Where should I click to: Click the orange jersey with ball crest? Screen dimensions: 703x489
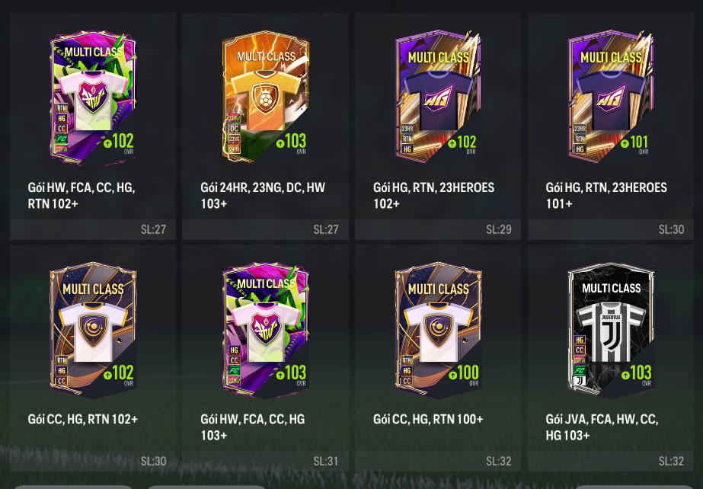click(x=265, y=100)
